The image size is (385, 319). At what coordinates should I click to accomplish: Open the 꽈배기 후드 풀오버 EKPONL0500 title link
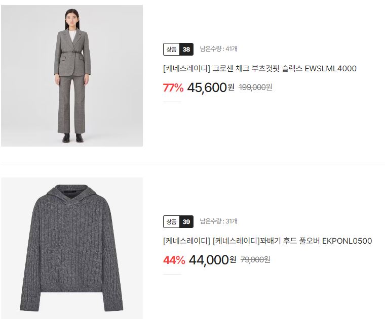click(x=267, y=241)
